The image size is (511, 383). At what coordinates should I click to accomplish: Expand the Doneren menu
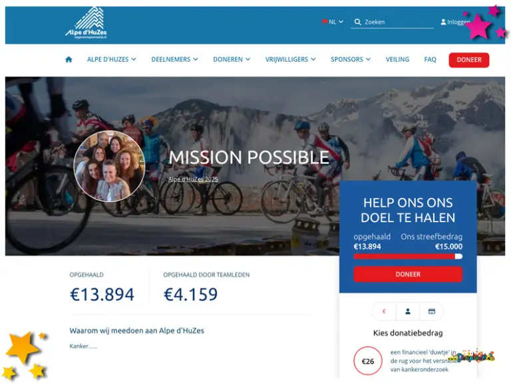click(x=232, y=60)
